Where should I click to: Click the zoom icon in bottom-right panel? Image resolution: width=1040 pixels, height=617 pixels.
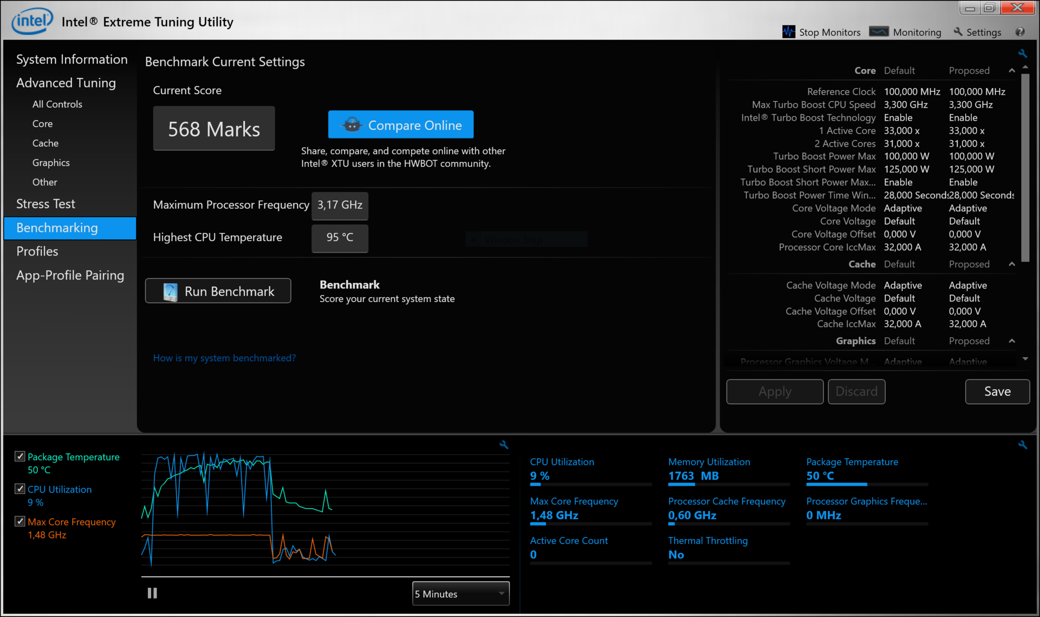coord(1022,444)
